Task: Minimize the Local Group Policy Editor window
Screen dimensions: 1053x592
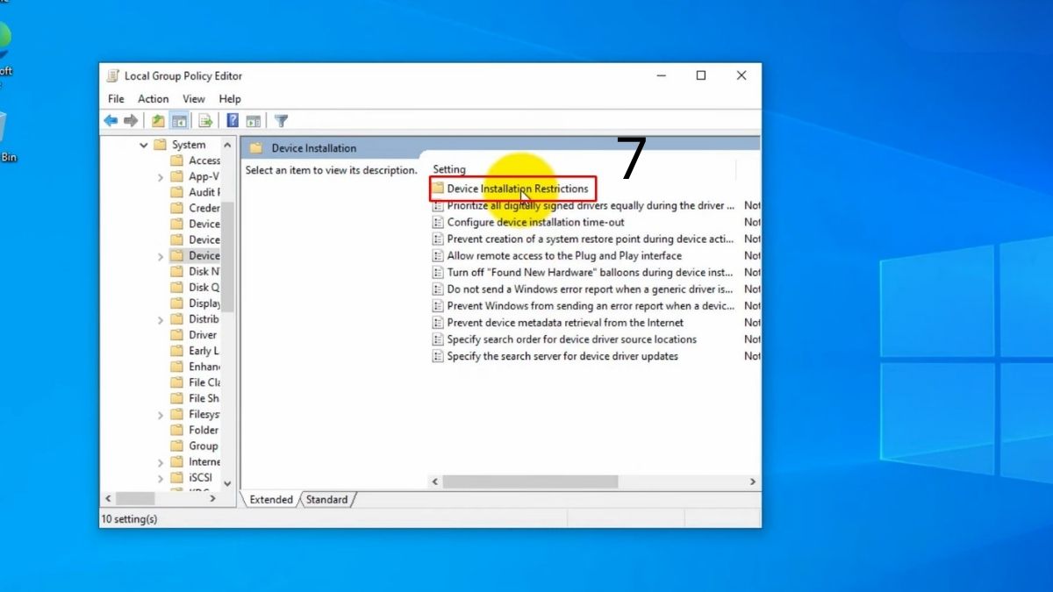Action: coord(661,75)
